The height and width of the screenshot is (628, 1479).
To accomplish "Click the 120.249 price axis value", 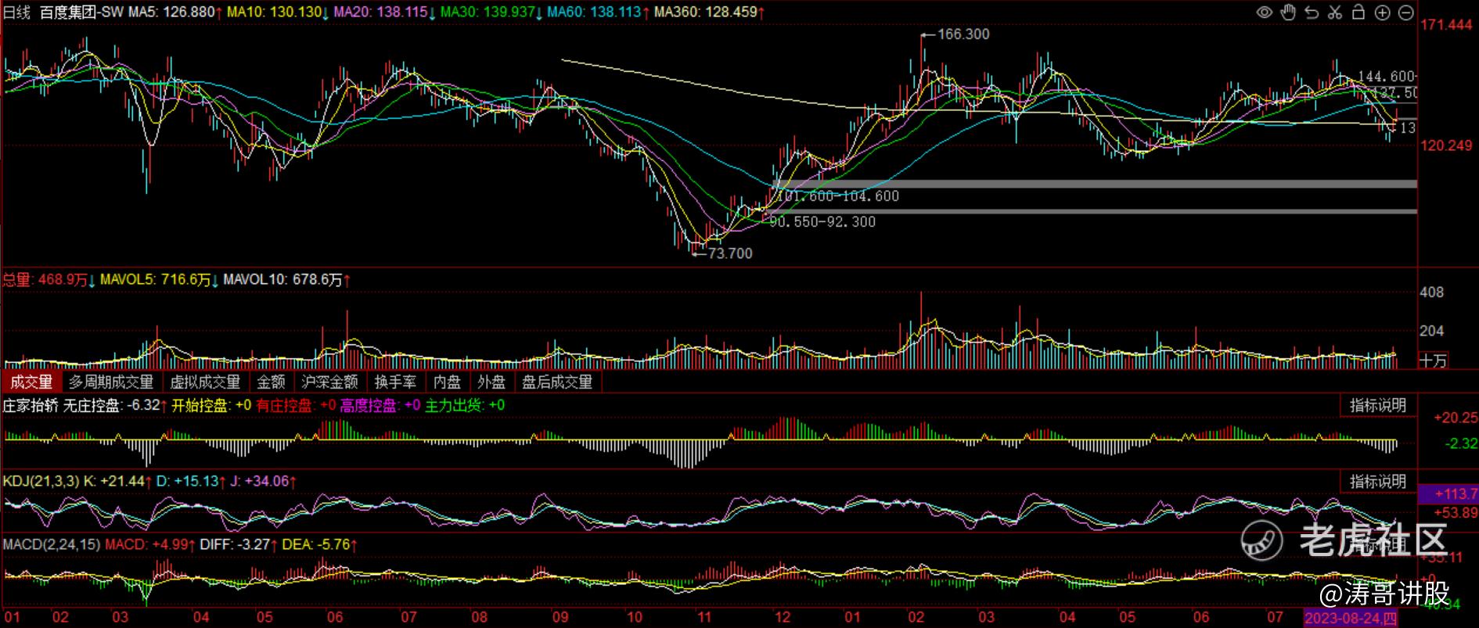I will [1446, 145].
